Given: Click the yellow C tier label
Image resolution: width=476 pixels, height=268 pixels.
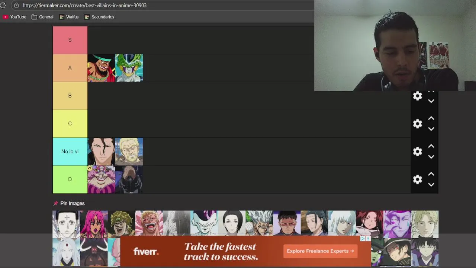Looking at the screenshot, I should [70, 124].
